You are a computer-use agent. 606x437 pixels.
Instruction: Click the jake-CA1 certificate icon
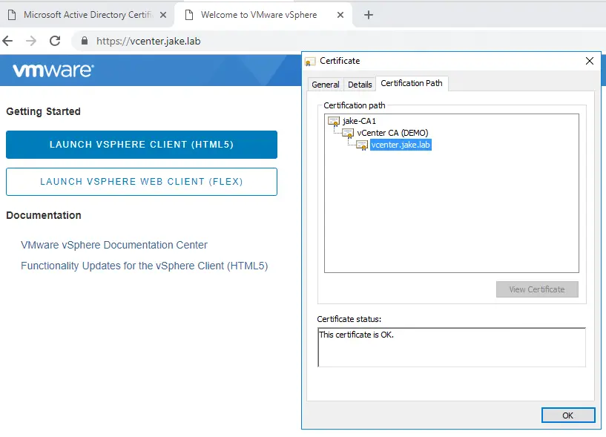(x=334, y=121)
